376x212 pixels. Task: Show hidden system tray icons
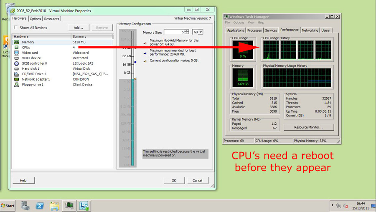tap(333, 206)
